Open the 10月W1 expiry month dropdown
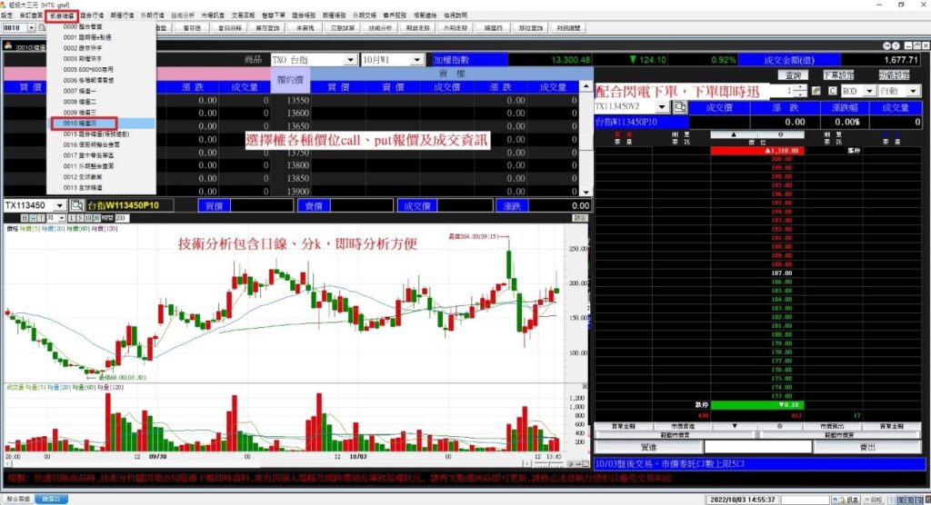This screenshot has width=931, height=505. 416,60
